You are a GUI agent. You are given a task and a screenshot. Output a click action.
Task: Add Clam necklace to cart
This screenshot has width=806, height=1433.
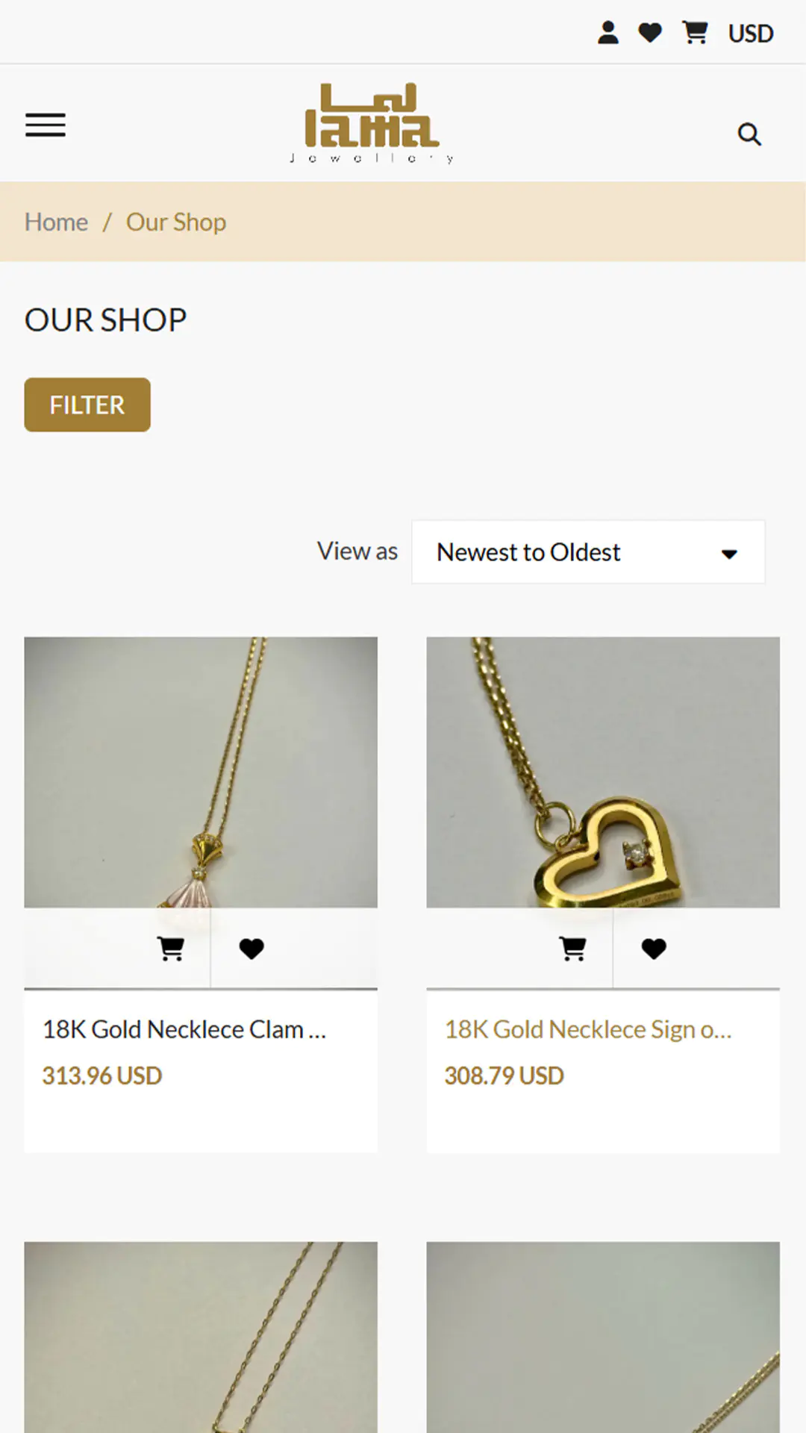(x=171, y=949)
